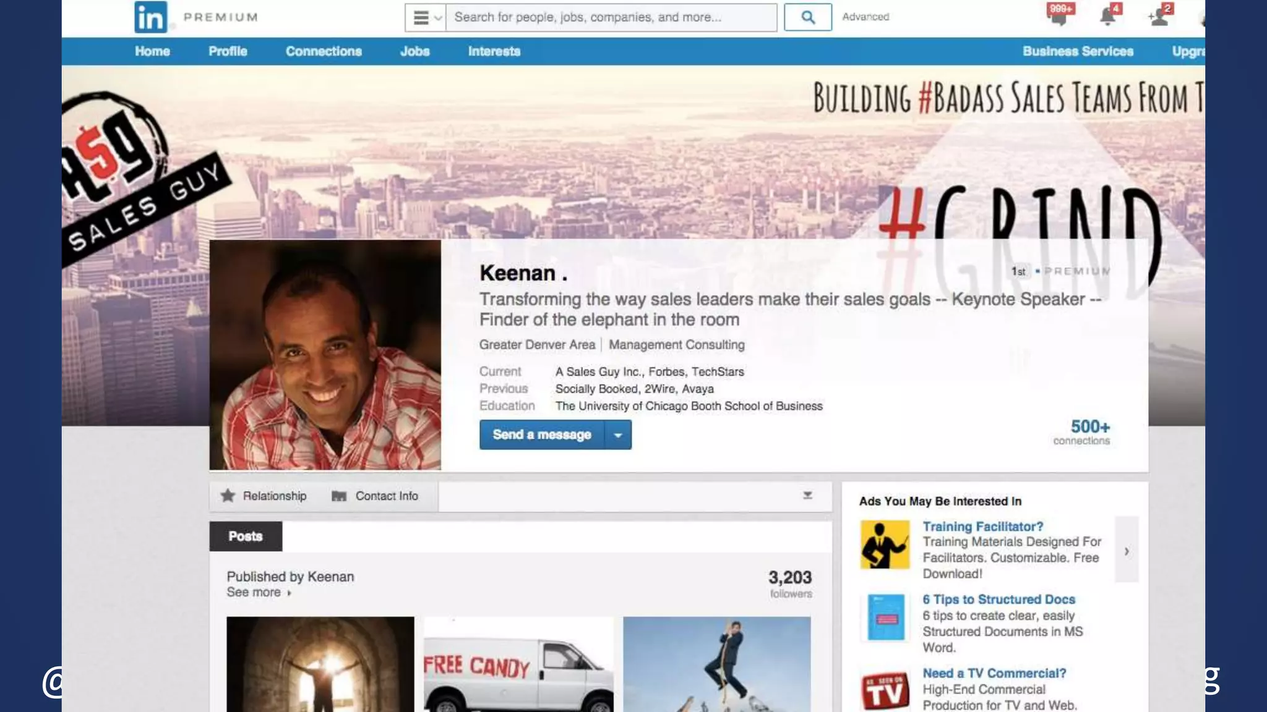
Task: Expand the collapsed relationship panel arrow
Action: point(807,496)
